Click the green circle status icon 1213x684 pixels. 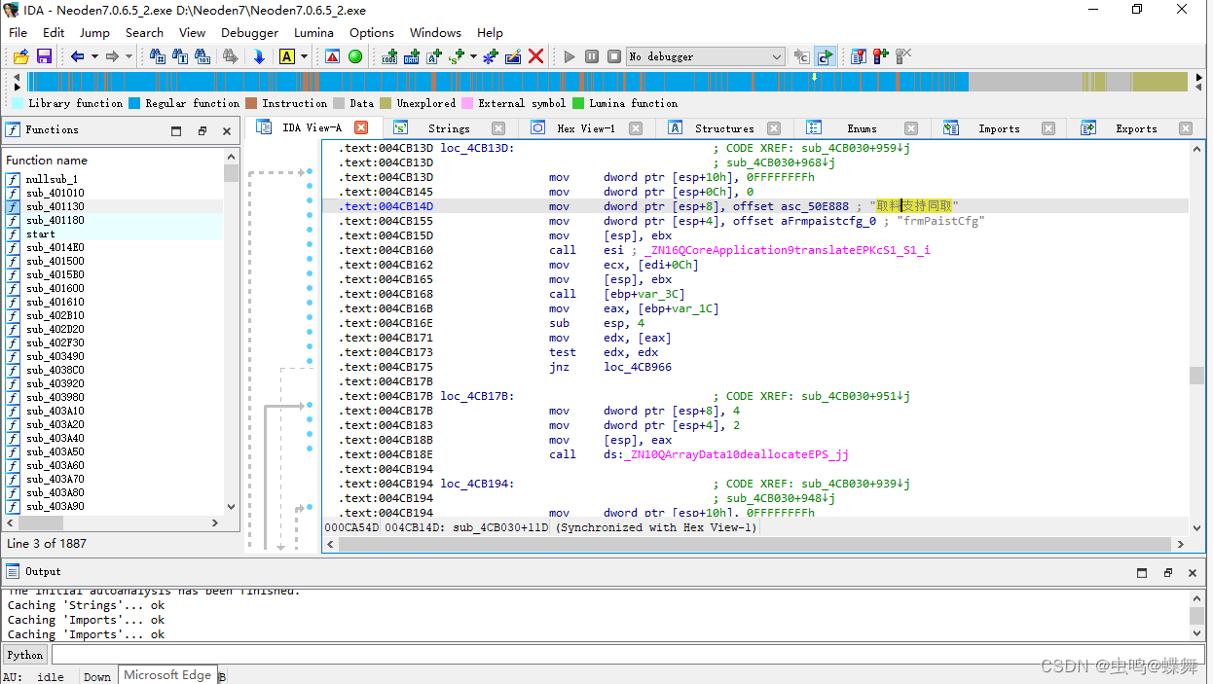[x=355, y=56]
